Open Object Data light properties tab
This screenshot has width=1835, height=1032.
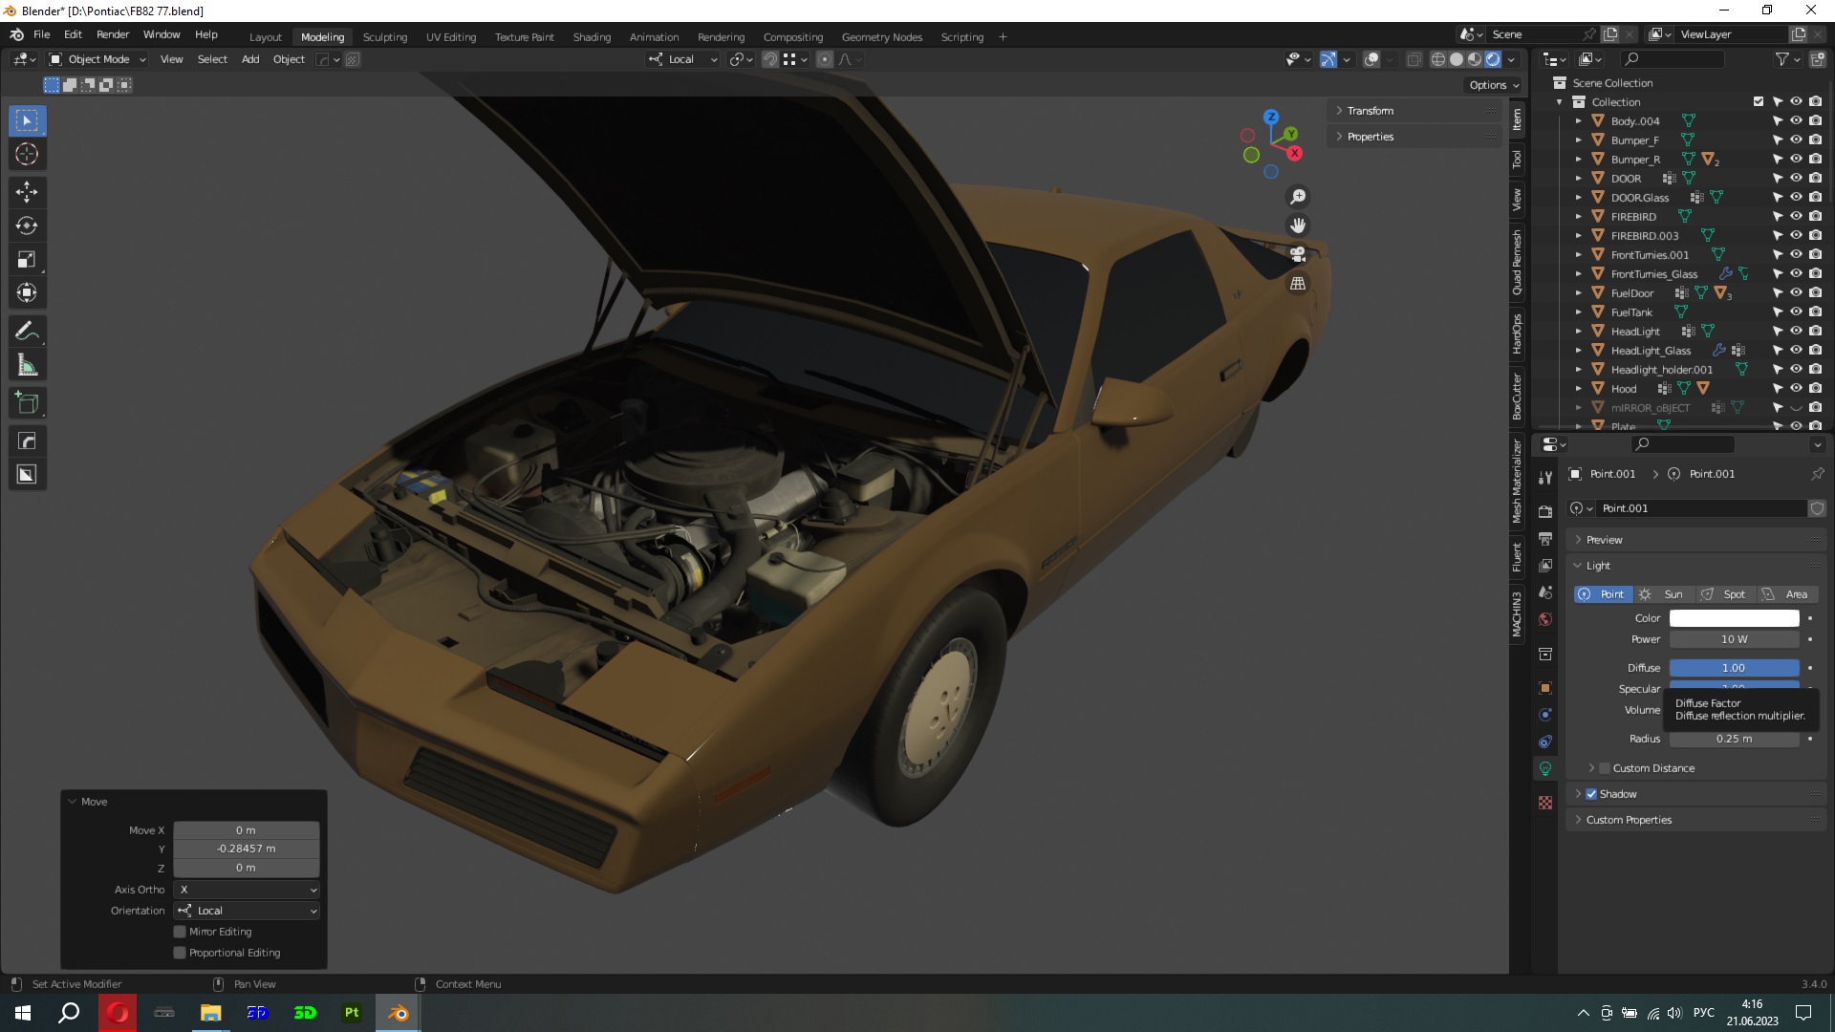click(1545, 768)
